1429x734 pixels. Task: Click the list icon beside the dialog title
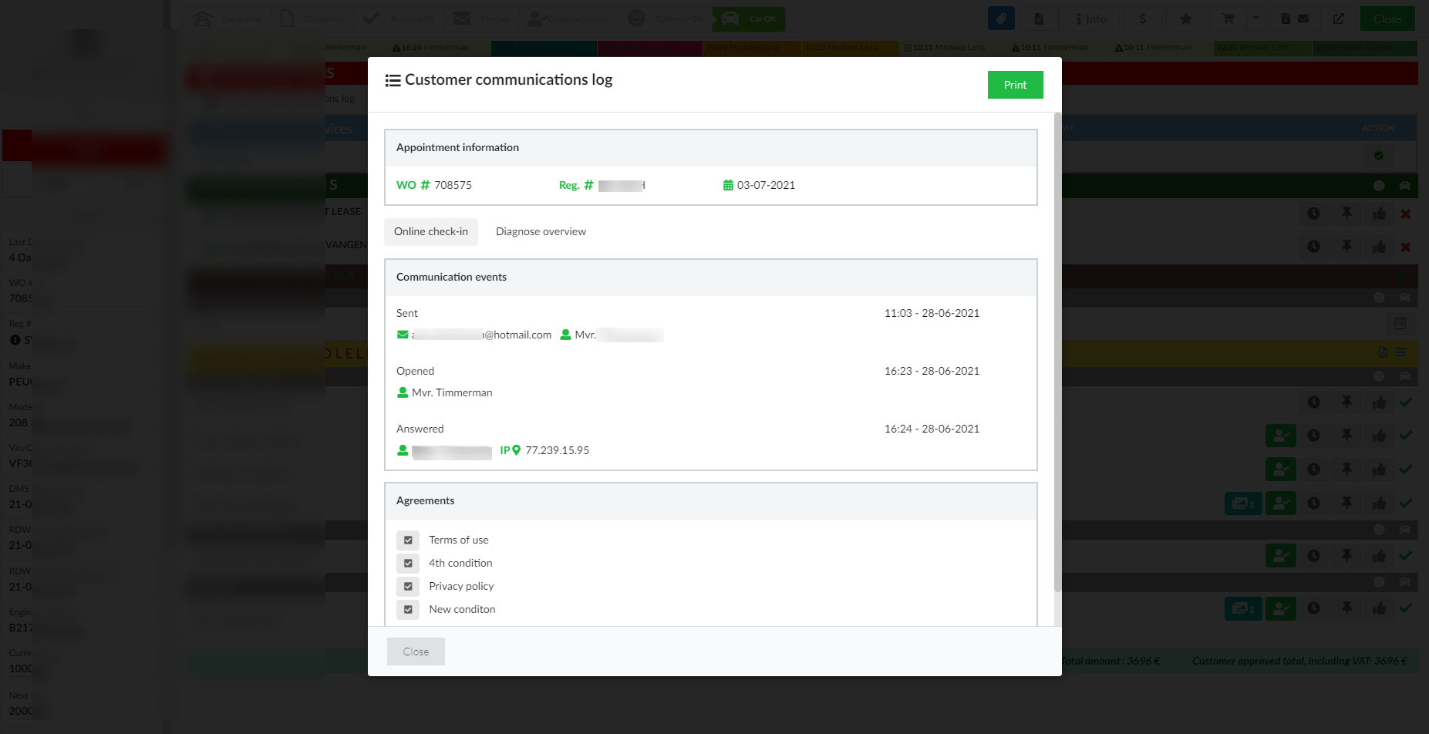pos(393,80)
